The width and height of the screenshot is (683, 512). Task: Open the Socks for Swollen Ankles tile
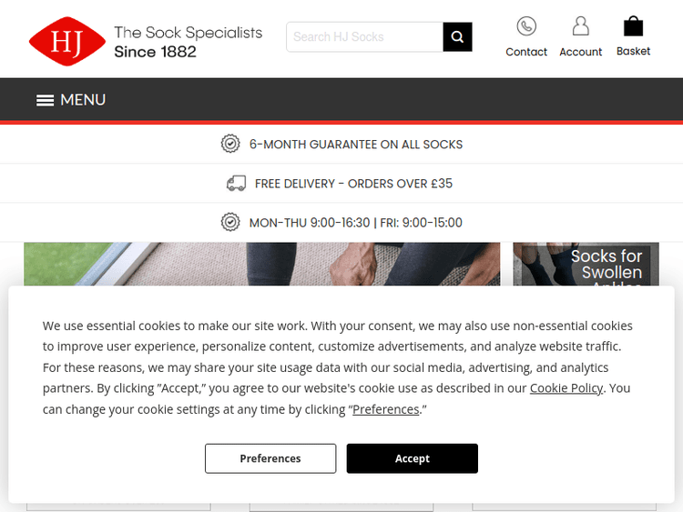click(x=592, y=265)
